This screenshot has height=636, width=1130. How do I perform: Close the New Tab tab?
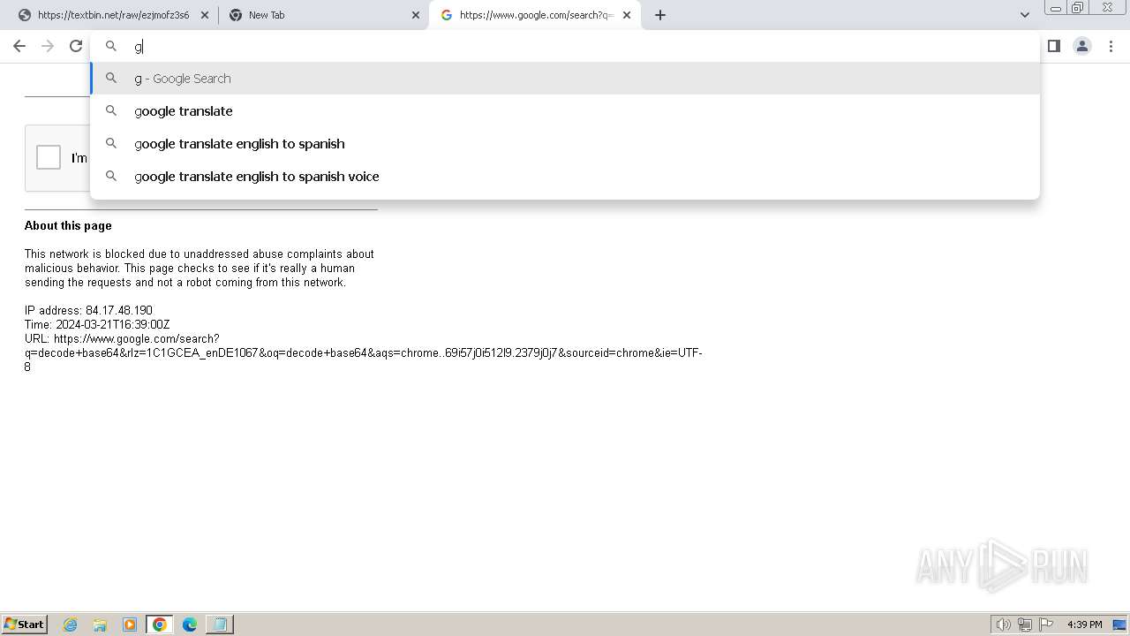click(416, 15)
